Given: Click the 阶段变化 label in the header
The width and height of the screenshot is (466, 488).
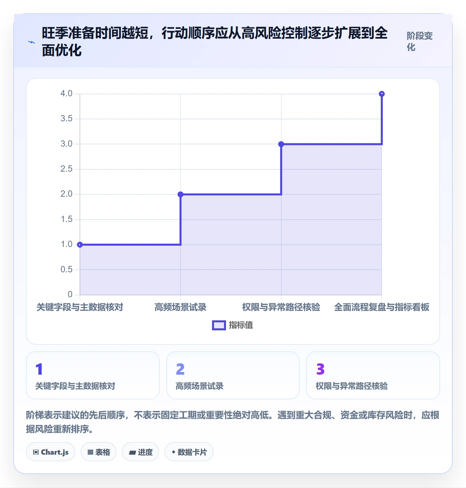Looking at the screenshot, I should pyautogui.click(x=419, y=41).
